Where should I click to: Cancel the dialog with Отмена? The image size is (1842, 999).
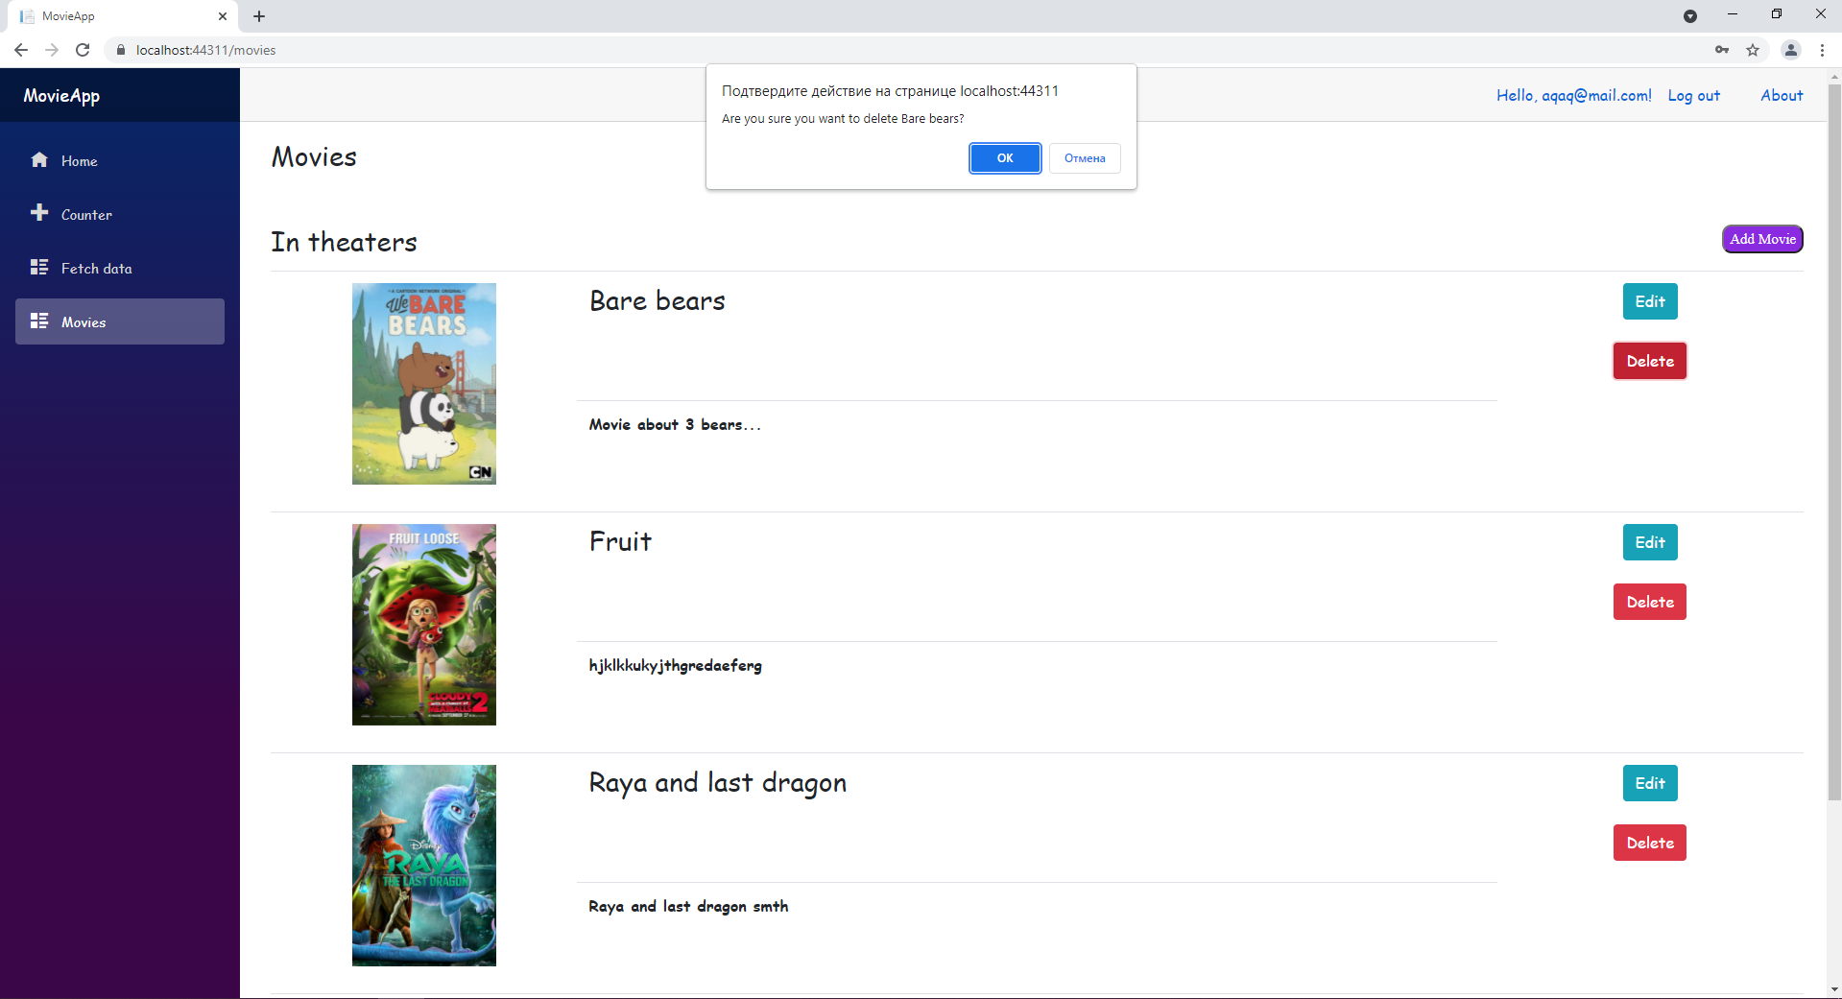pyautogui.click(x=1085, y=158)
